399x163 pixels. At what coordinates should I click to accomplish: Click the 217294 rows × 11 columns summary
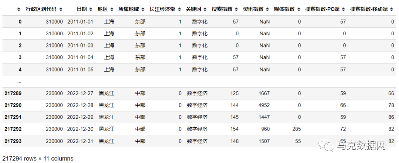coord(38,159)
